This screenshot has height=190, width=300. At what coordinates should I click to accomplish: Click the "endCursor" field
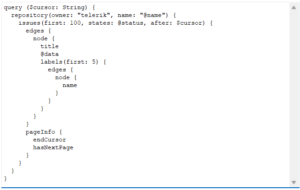tap(50, 140)
